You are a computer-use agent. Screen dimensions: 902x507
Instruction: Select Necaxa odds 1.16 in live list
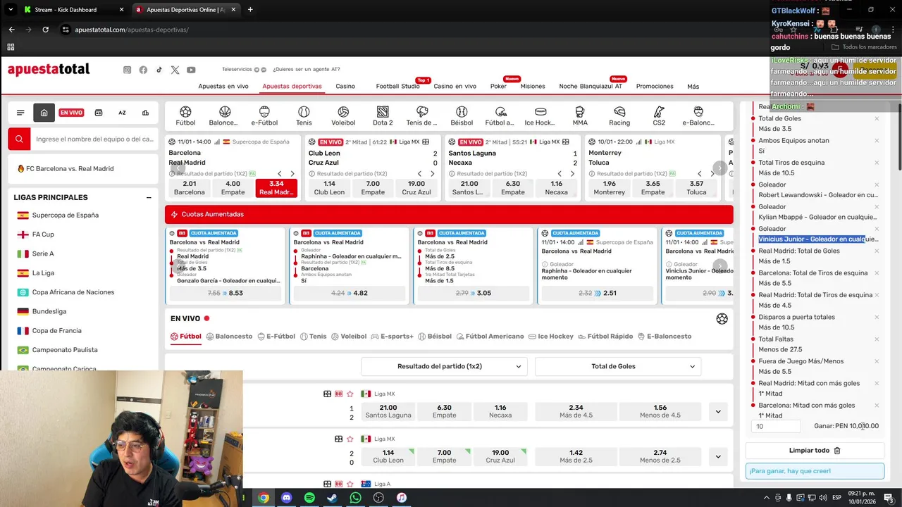point(500,411)
